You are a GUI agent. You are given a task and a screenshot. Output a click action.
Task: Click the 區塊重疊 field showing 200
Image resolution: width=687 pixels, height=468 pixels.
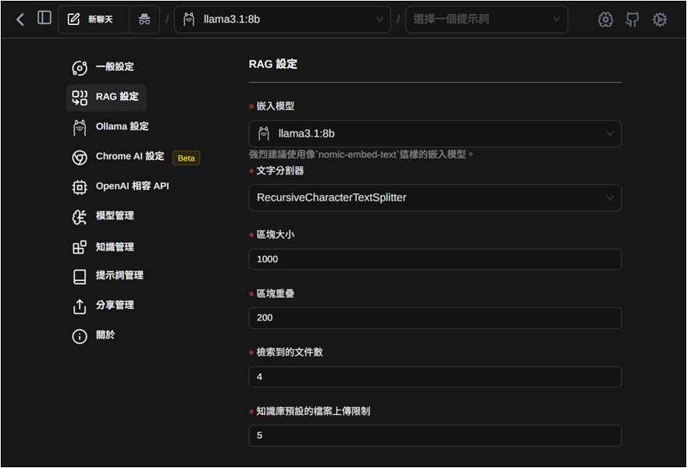[x=435, y=317]
